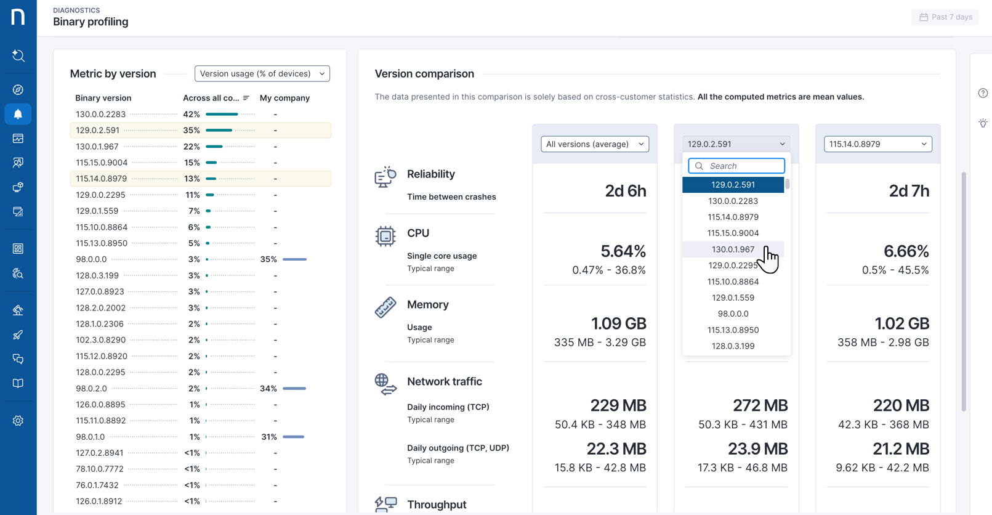Click the lightbulb icon on right edge
Viewport: 992px width, 515px height.
pos(983,123)
